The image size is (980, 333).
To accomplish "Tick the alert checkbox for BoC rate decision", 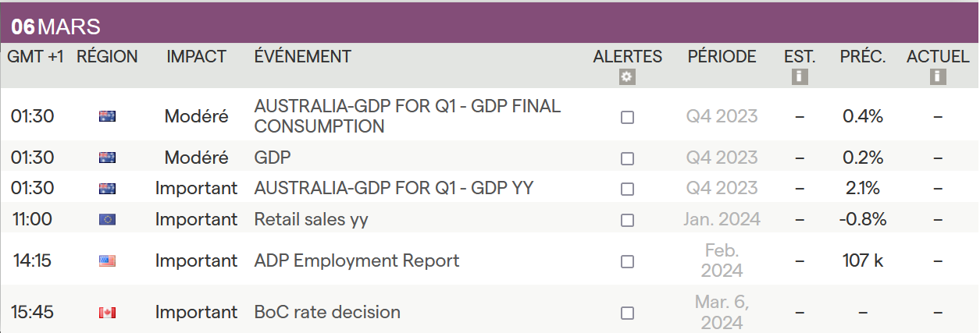I will coord(627,313).
